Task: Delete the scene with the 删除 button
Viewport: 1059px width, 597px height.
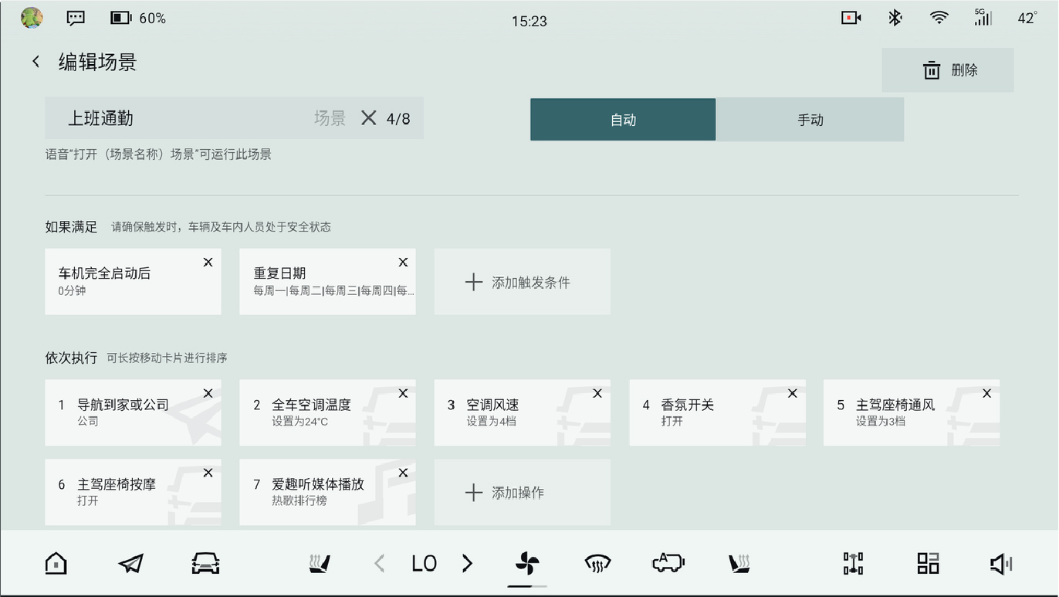Action: coord(948,70)
